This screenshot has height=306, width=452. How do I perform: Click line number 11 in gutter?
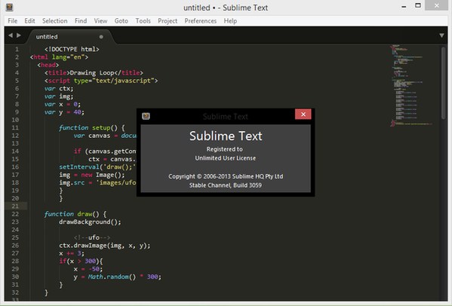click(x=15, y=127)
